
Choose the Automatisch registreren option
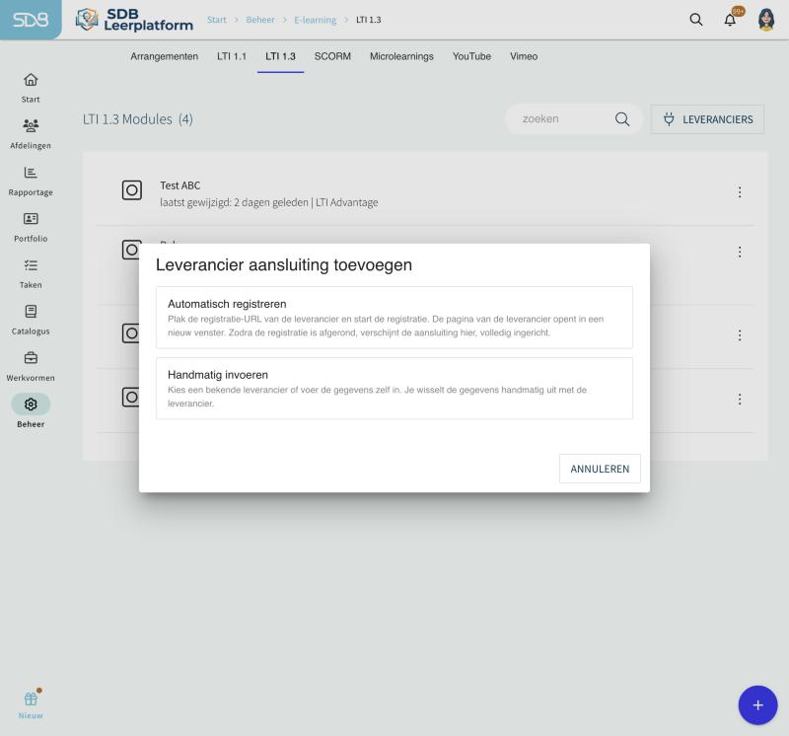click(x=394, y=318)
